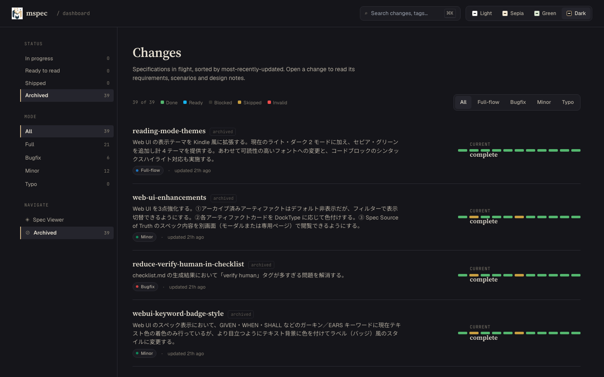
Task: Click the Changes page heading
Action: coord(157,53)
